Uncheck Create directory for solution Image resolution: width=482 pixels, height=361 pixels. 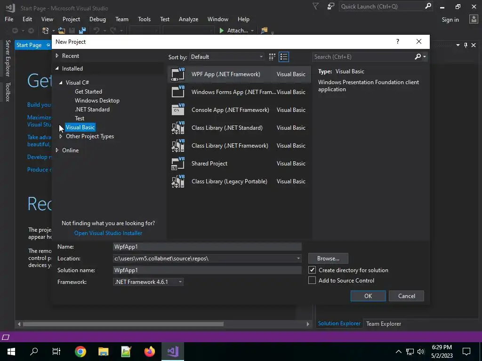(312, 270)
